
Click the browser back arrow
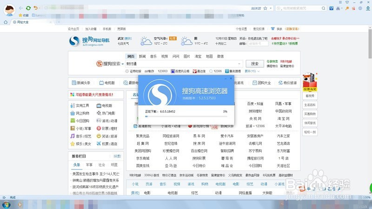coord(21,8)
